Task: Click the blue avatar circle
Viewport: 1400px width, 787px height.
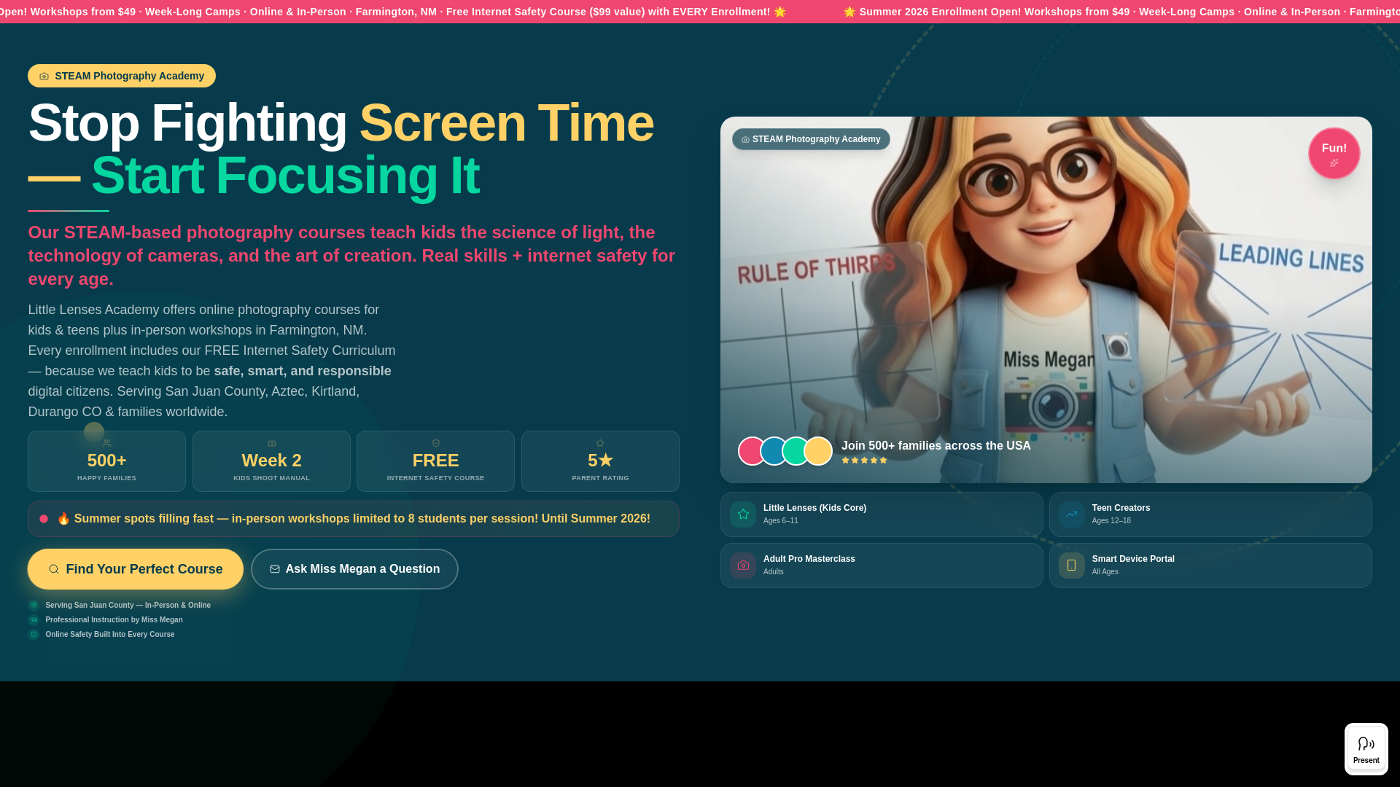Action: tap(773, 451)
